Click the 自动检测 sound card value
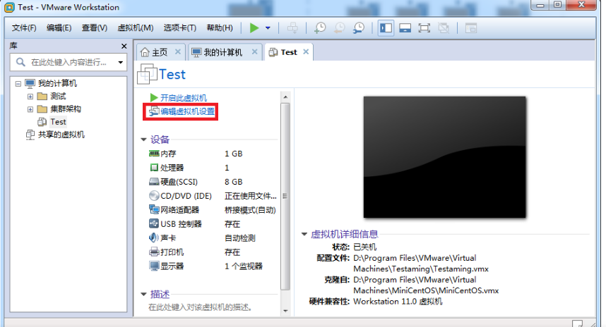Viewport: 606px width, 327px height. (240, 238)
